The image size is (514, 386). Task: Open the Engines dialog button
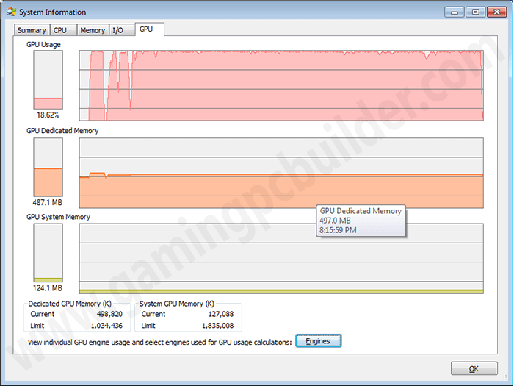click(x=318, y=341)
